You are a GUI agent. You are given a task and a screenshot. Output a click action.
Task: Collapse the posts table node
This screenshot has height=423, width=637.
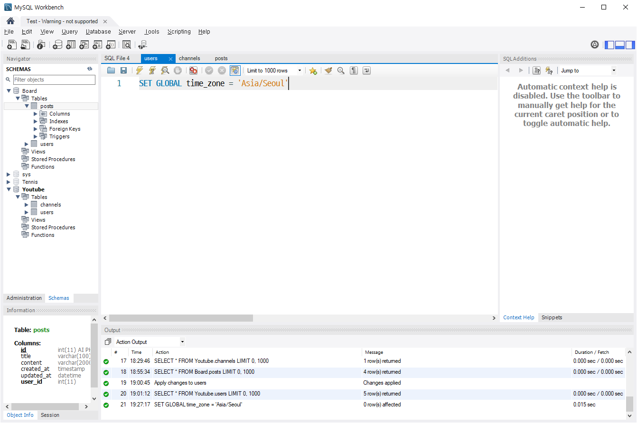(27, 106)
